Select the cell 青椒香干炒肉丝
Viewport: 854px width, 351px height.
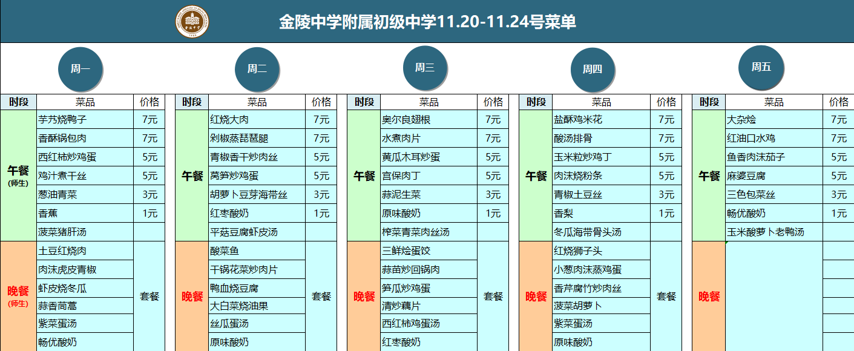pyautogui.click(x=257, y=157)
